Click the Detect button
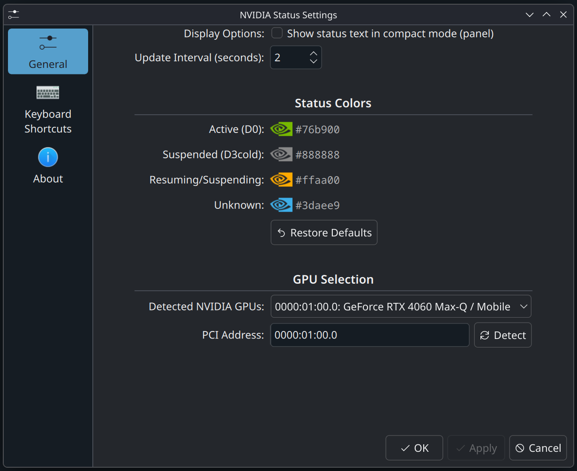Screen dimensions: 577x471 (503, 335)
